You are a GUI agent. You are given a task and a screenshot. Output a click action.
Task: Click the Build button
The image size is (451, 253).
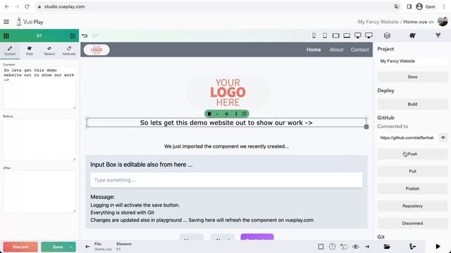pyautogui.click(x=412, y=104)
